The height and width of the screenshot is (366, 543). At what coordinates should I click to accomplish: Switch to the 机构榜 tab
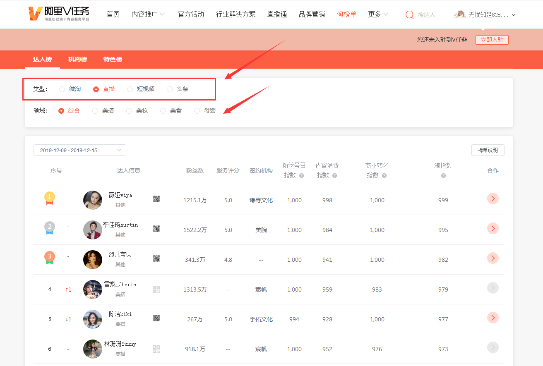click(x=77, y=59)
